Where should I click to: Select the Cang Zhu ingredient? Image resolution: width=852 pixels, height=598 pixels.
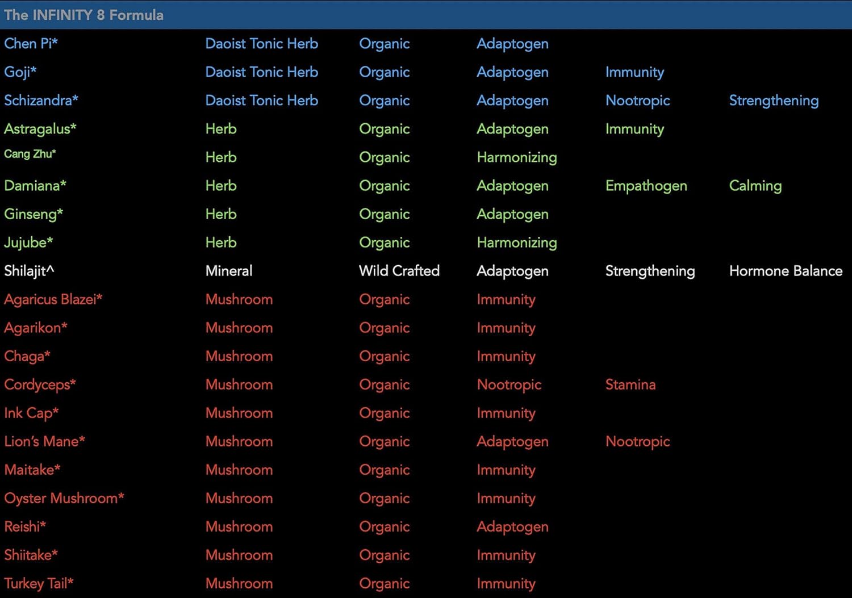30,154
